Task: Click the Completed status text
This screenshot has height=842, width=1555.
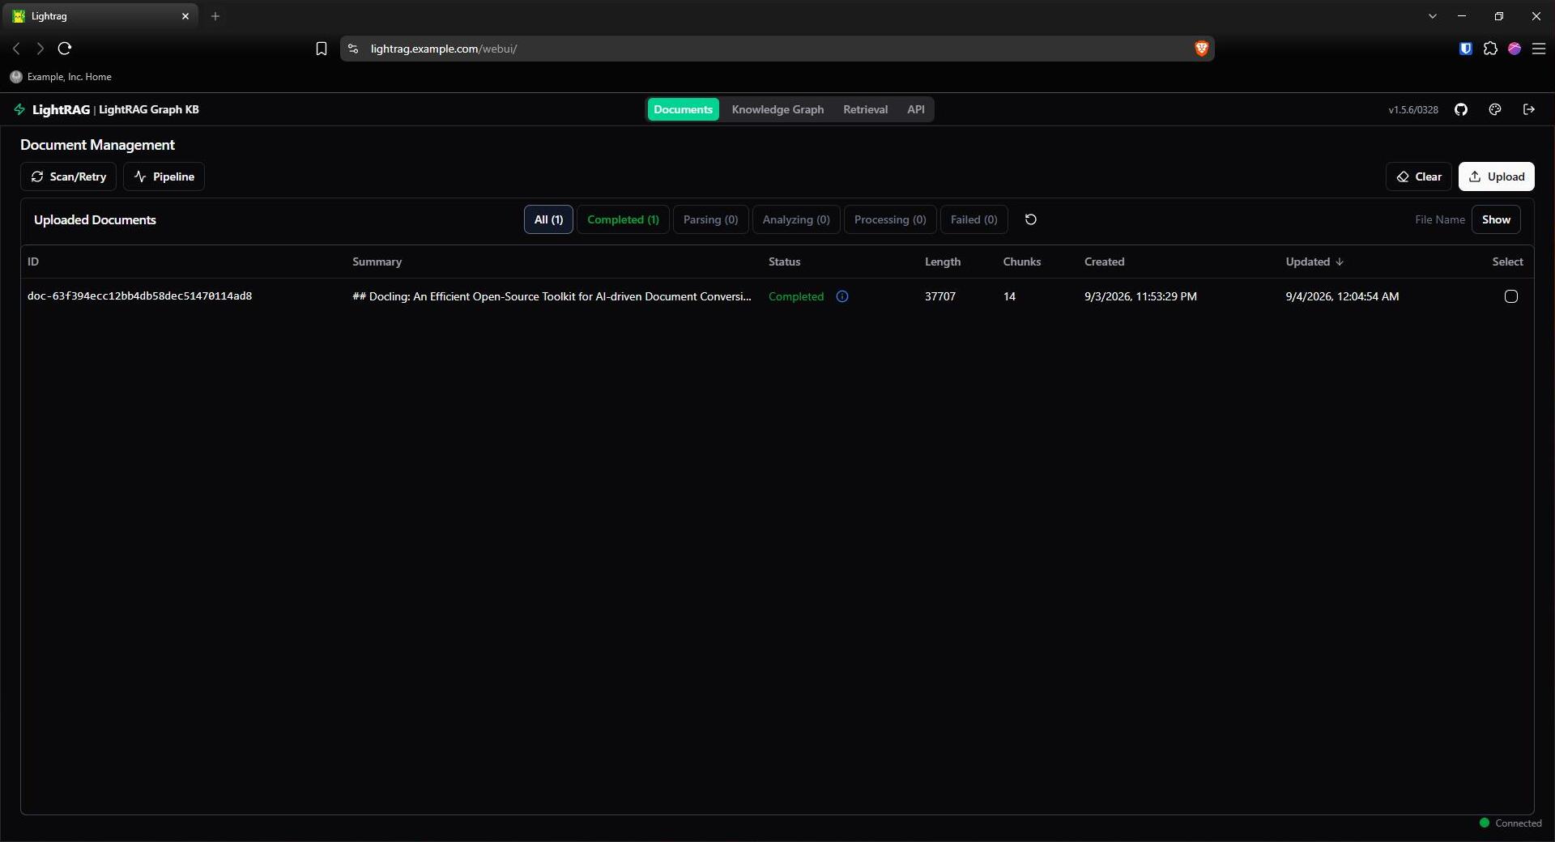Action: pyautogui.click(x=795, y=296)
